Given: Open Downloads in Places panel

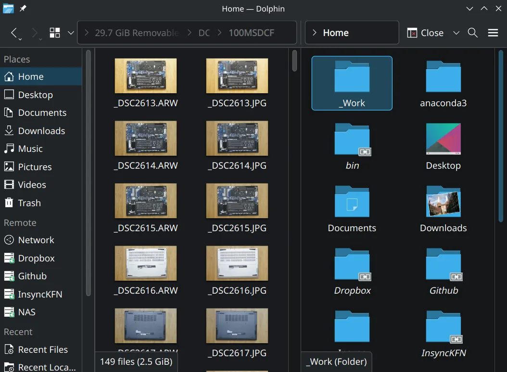Looking at the screenshot, I should 41,131.
